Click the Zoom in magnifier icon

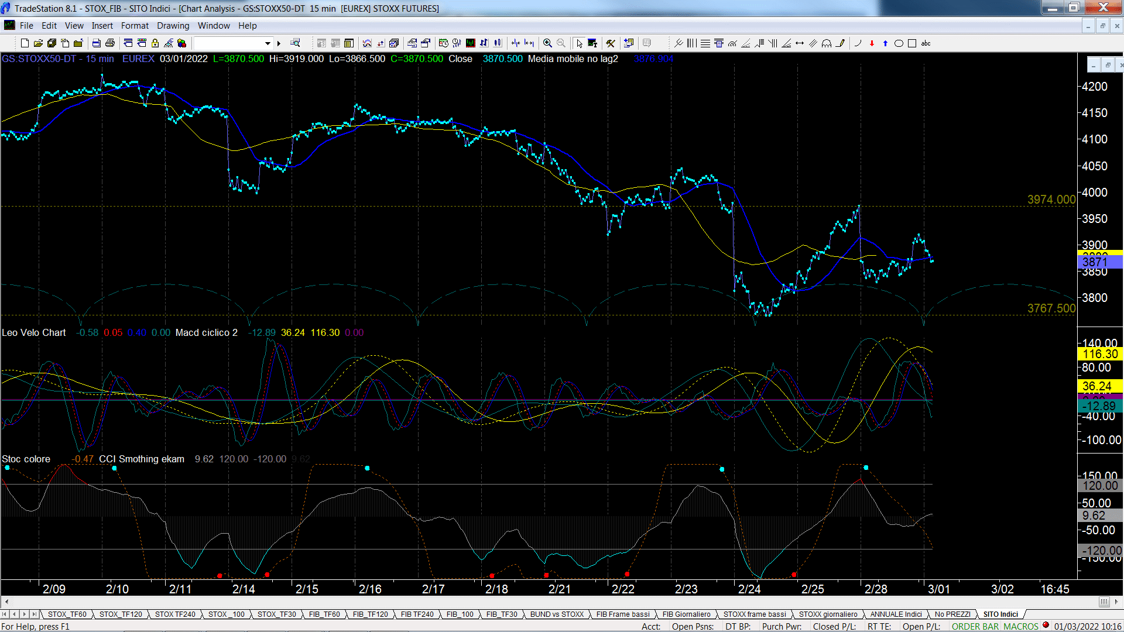(547, 43)
